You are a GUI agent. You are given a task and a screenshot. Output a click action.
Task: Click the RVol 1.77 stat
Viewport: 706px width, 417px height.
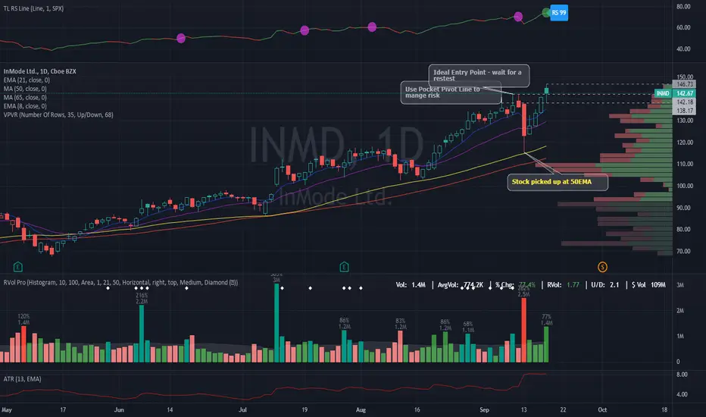(564, 285)
